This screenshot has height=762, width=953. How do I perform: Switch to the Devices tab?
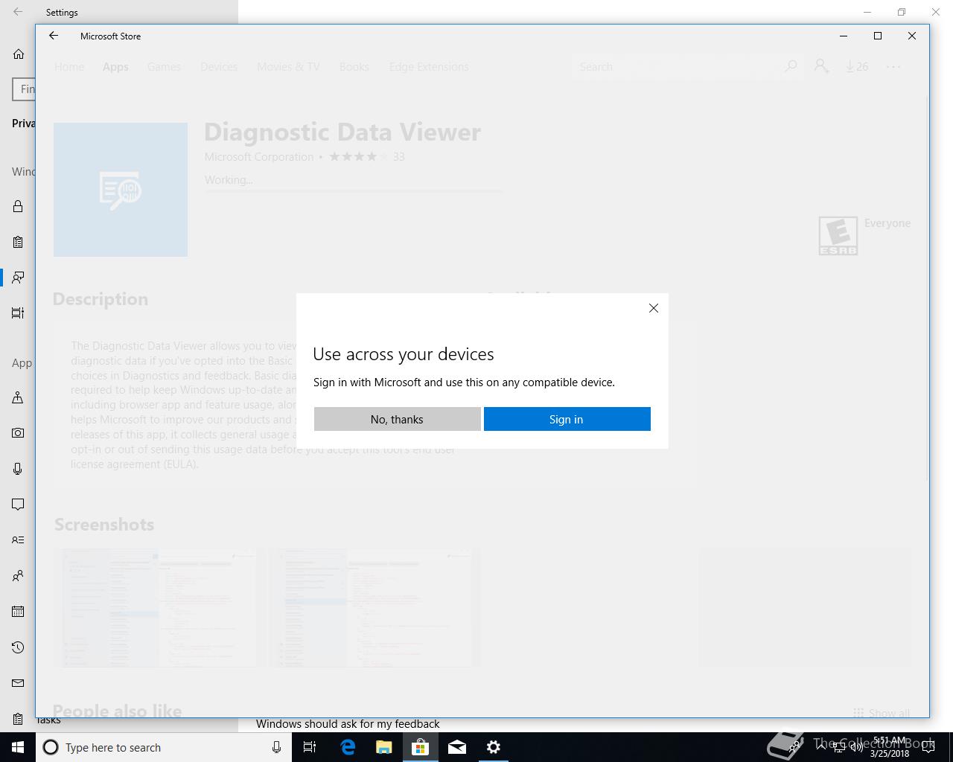219,67
